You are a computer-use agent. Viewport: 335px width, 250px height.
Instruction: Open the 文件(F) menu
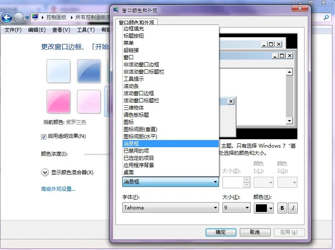13,30
